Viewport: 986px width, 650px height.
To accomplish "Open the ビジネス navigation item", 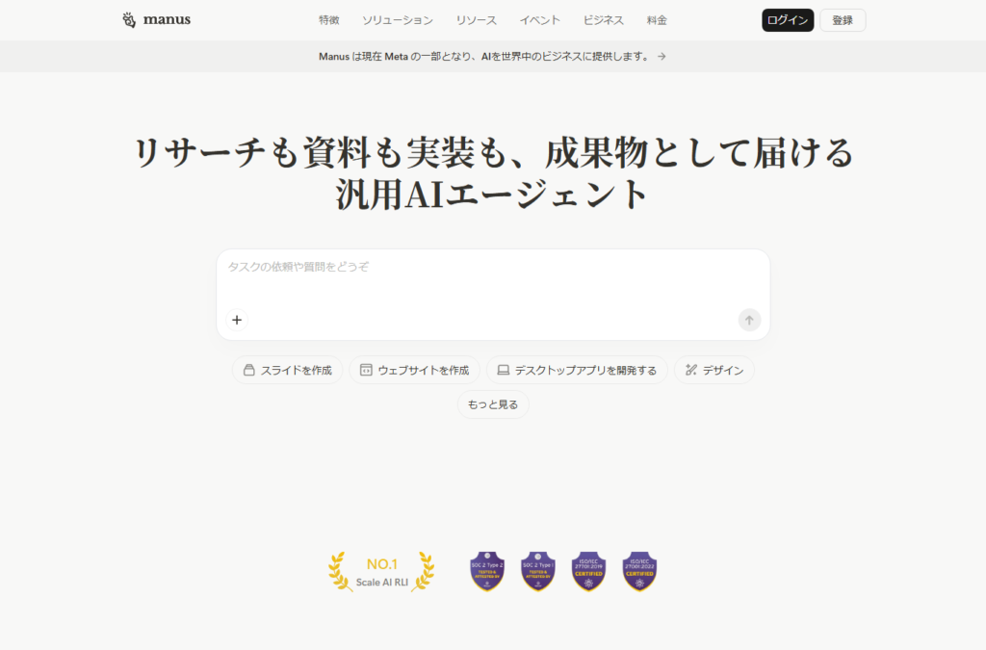I will click(x=603, y=20).
